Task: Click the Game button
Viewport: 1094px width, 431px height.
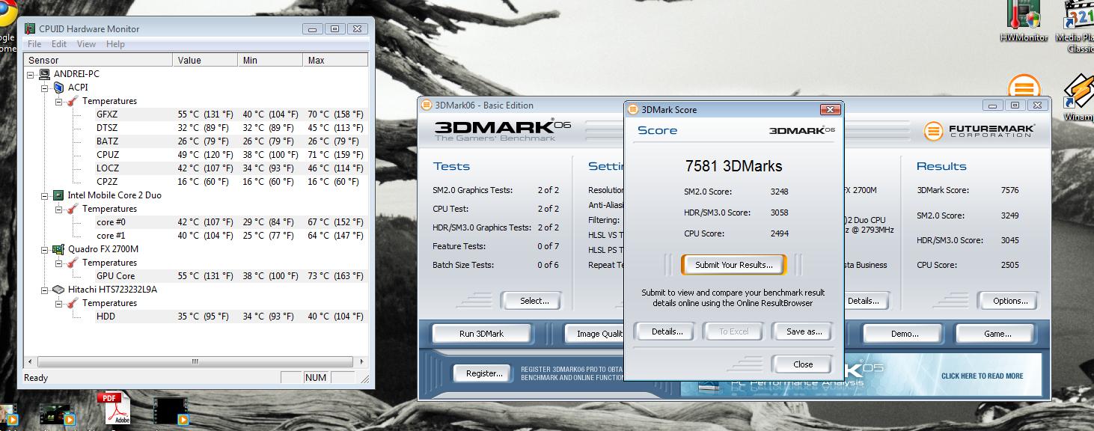Action: click(997, 334)
